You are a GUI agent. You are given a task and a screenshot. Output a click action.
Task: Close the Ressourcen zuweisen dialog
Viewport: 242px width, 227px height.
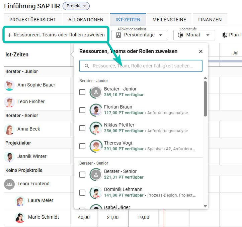point(200,51)
